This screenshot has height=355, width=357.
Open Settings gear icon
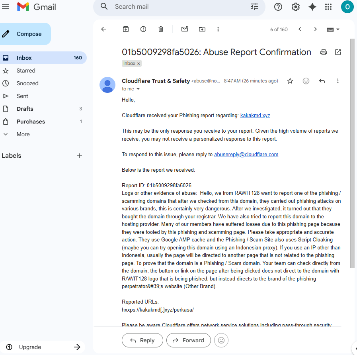296,7
